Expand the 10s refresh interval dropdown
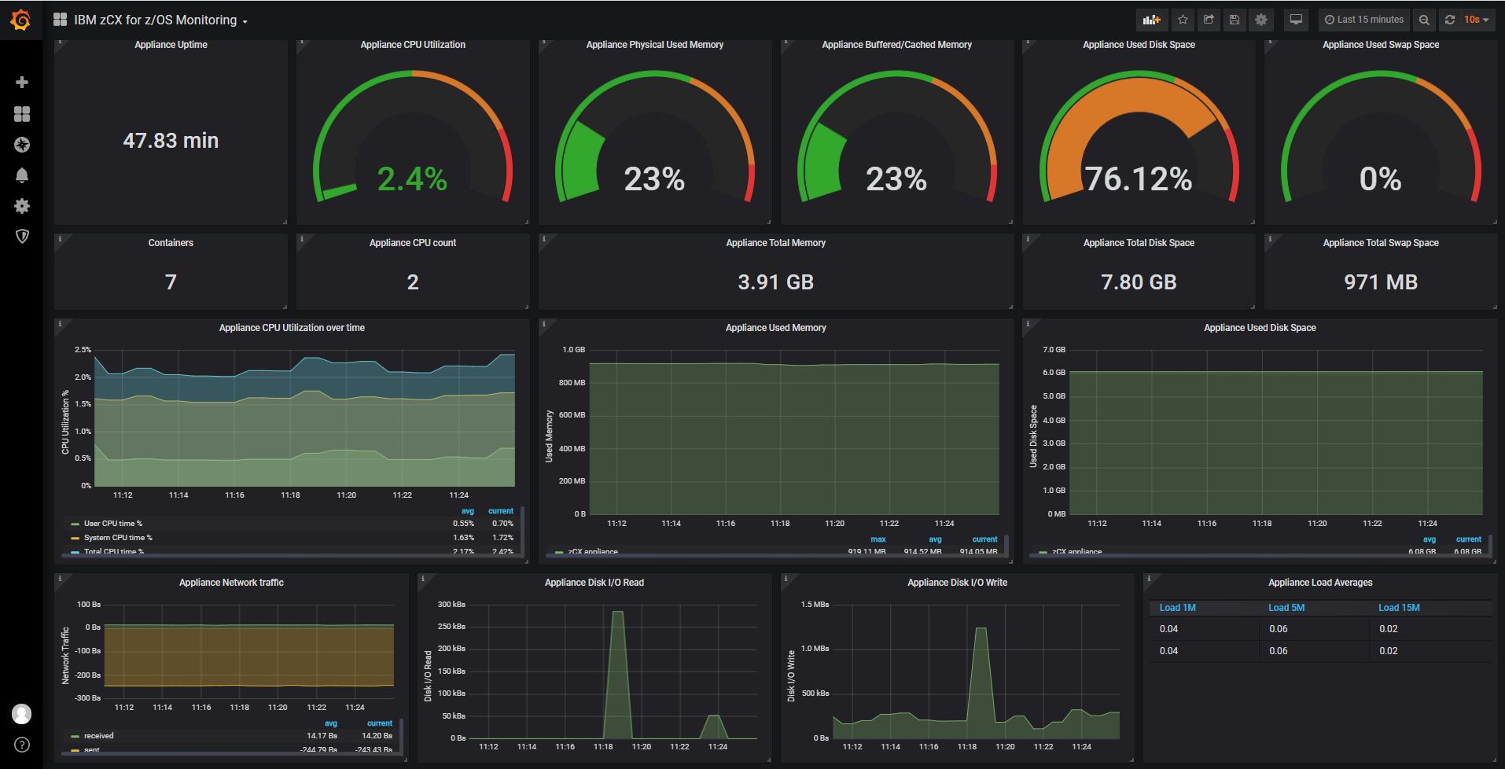1505x769 pixels. [x=1476, y=20]
